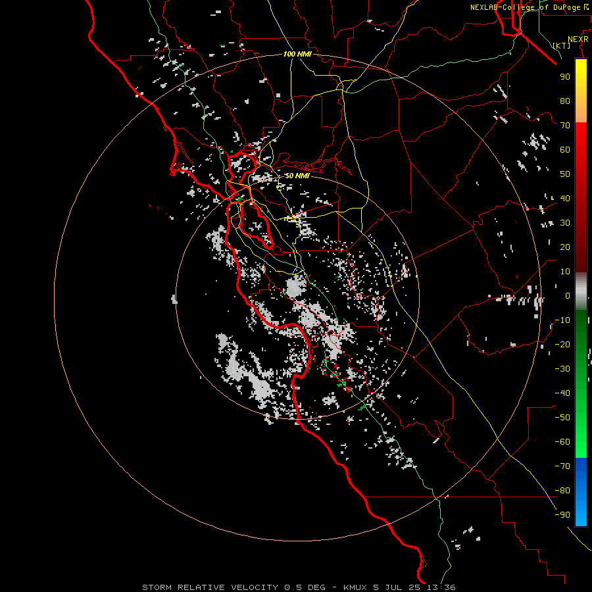The image size is (592, 592).
Task: Click the 70 value on velocity scale
Action: (565, 126)
